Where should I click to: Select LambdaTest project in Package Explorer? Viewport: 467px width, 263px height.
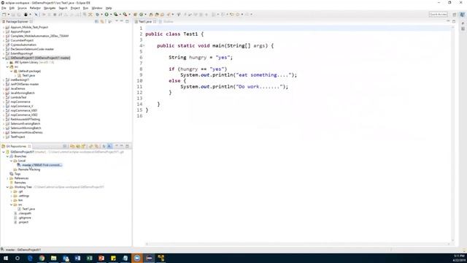click(x=18, y=97)
